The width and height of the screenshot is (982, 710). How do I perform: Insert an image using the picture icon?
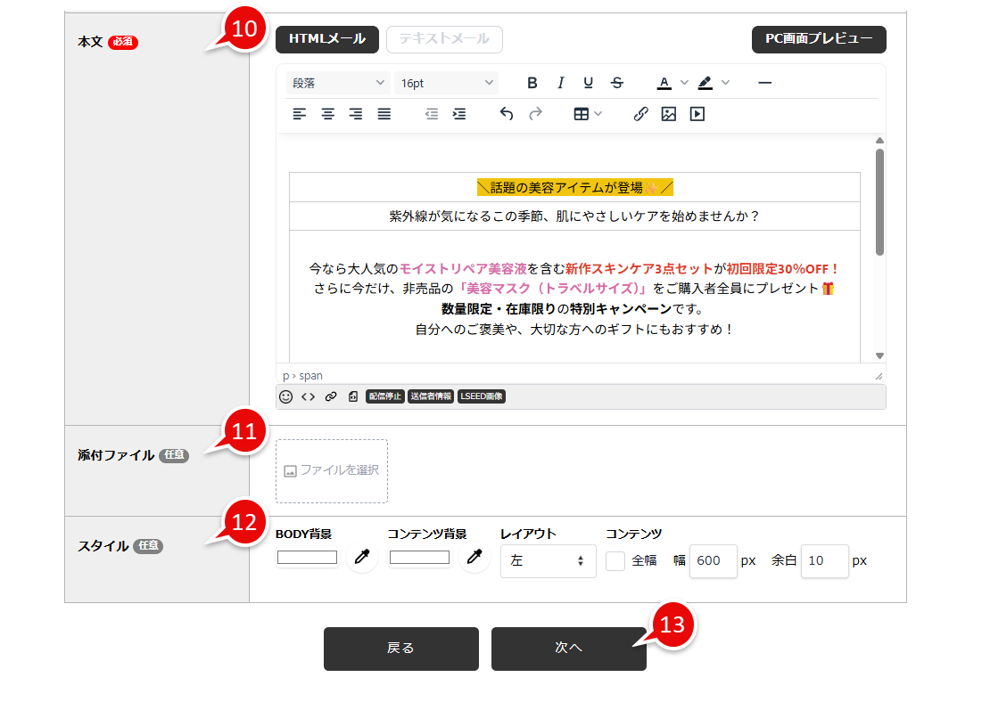click(x=669, y=114)
